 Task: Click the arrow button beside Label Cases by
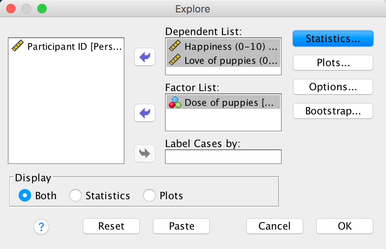[144, 153]
